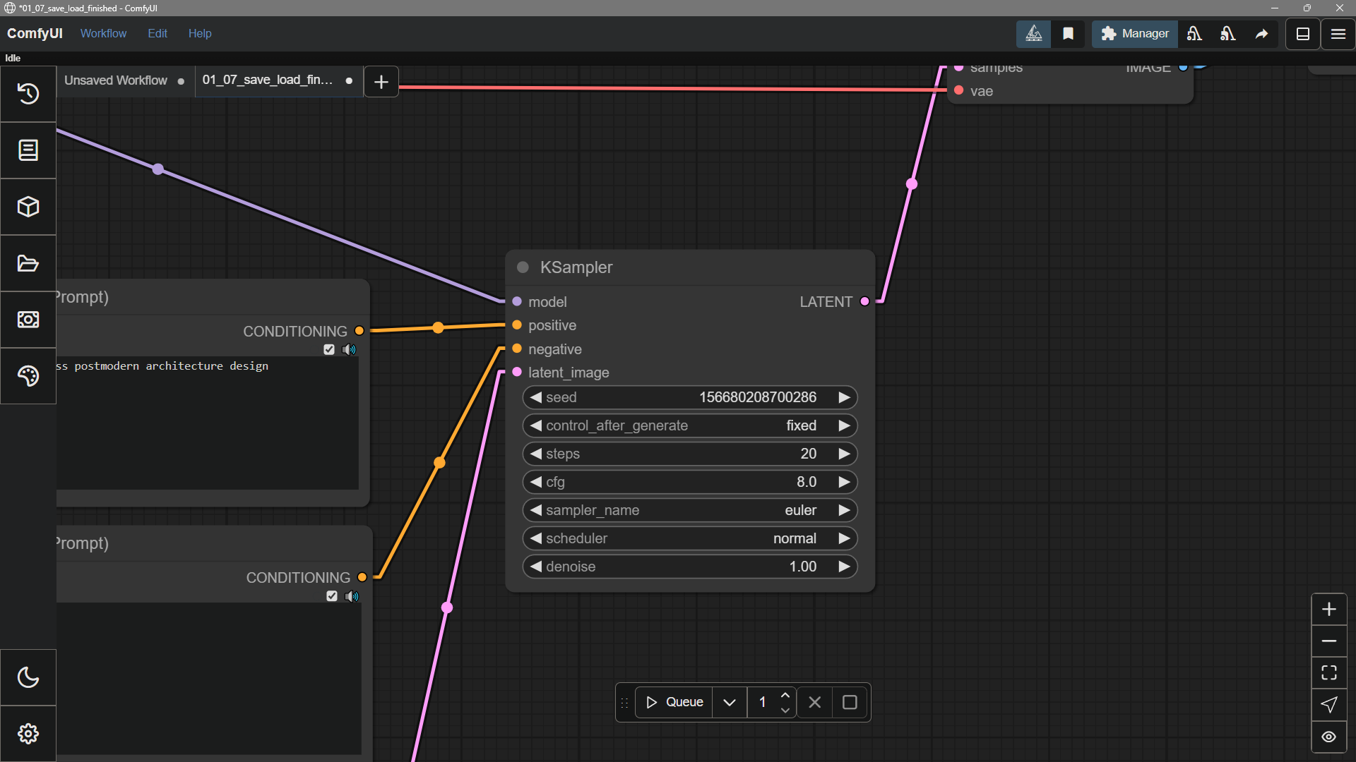Image resolution: width=1356 pixels, height=762 pixels.
Task: Click the Queue button to run
Action: (x=674, y=702)
